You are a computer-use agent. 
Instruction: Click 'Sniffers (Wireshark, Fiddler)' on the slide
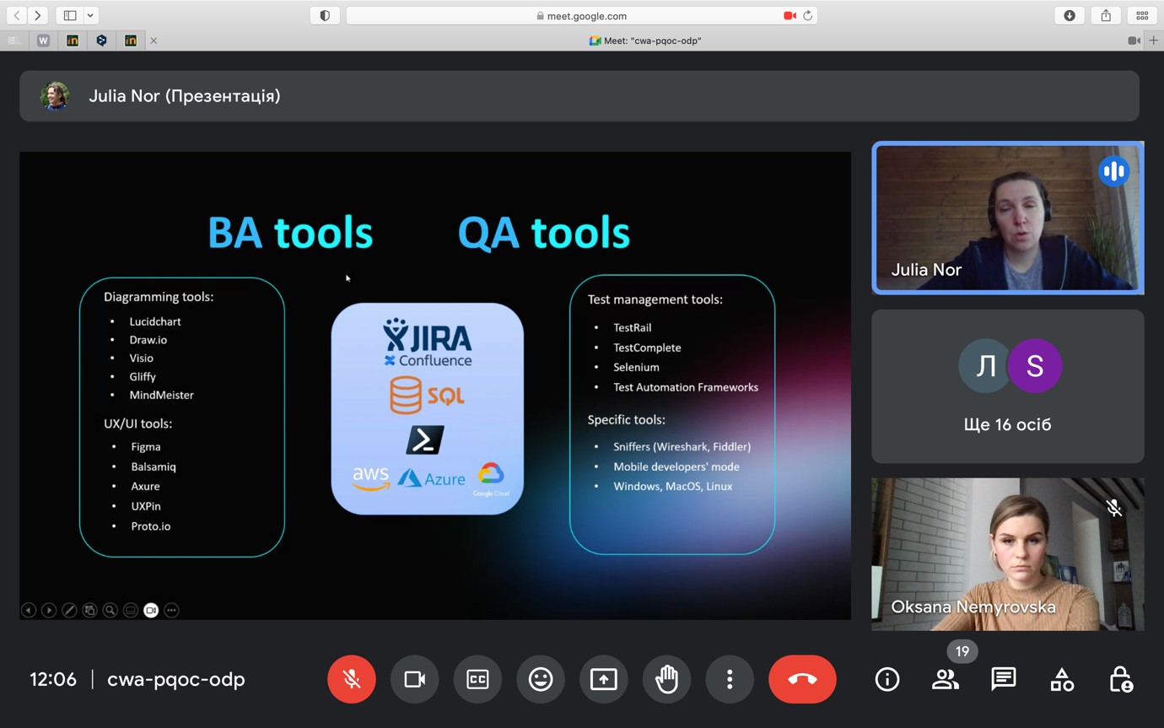point(682,447)
